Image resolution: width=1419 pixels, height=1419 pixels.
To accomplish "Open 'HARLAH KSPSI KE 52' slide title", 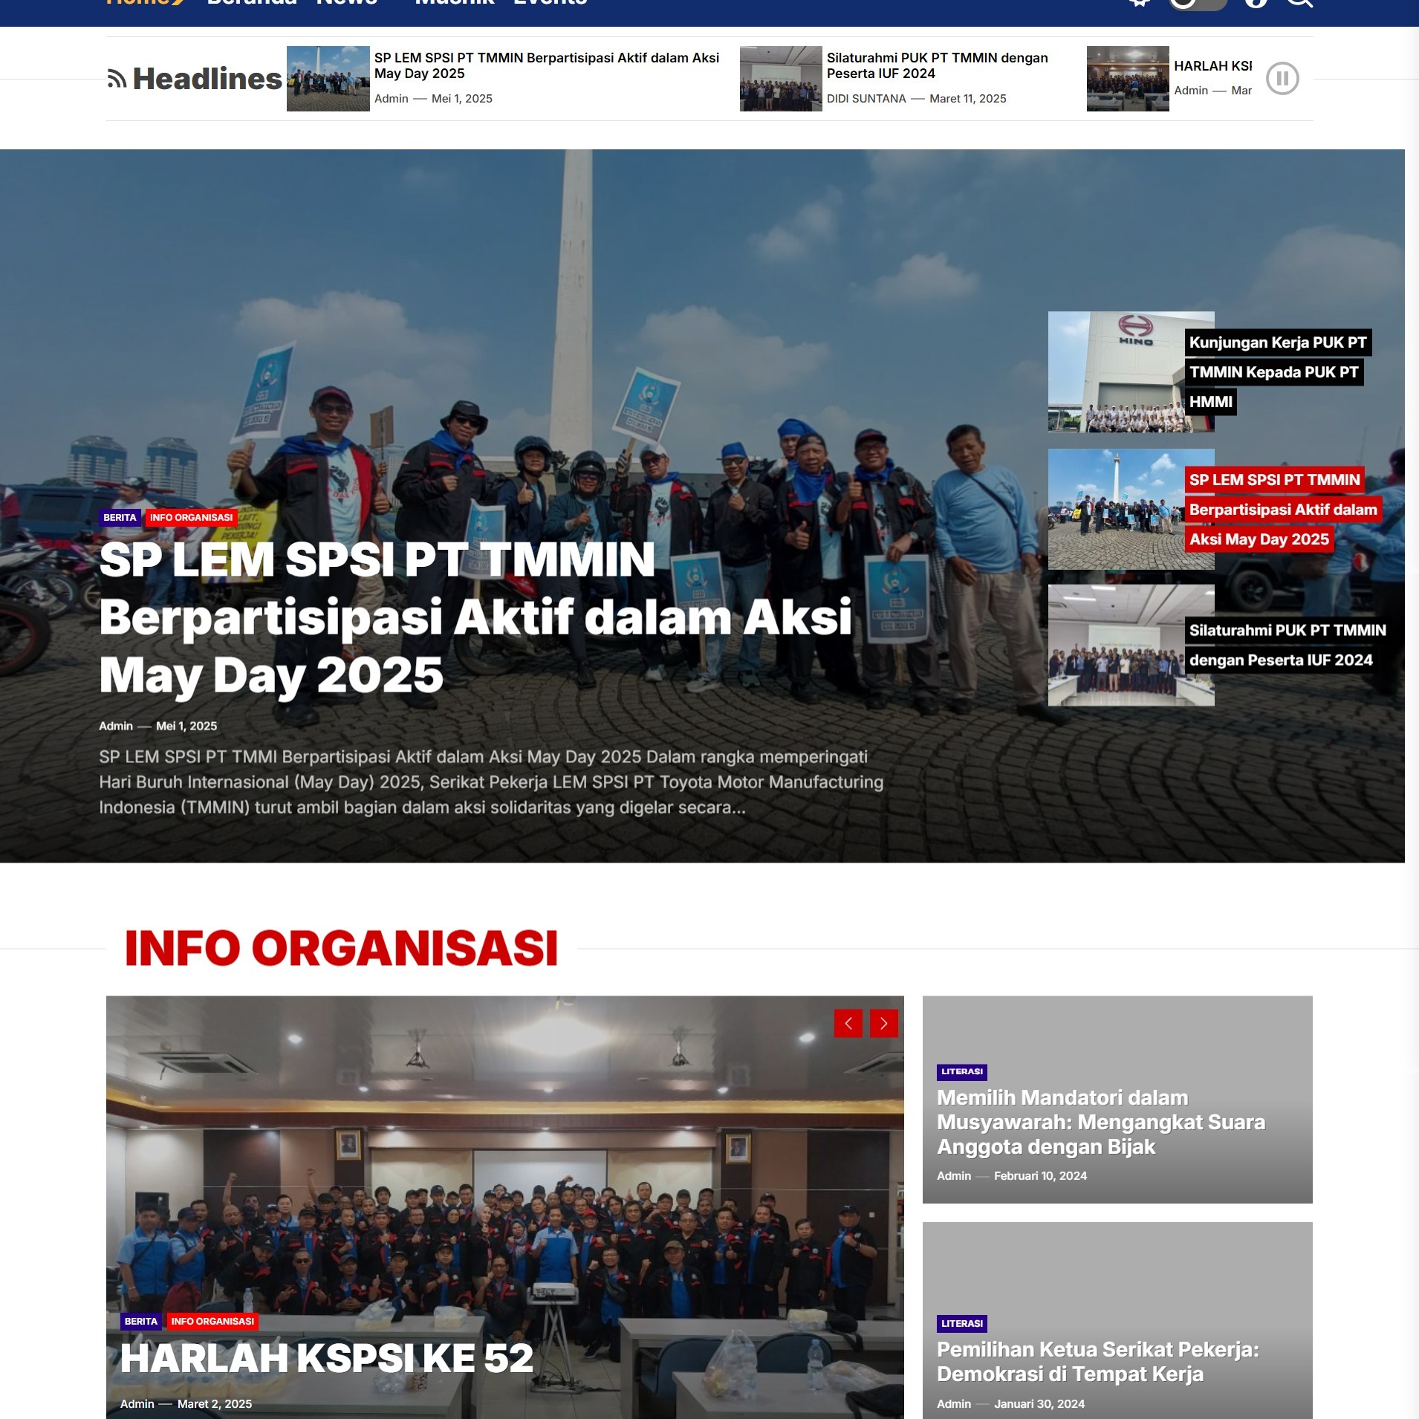I will coord(327,1358).
